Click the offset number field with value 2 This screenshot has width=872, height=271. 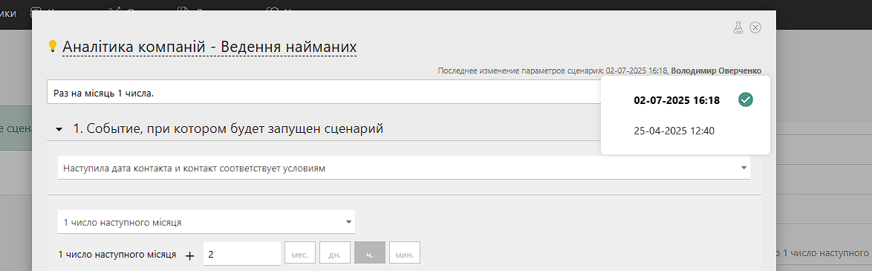(x=242, y=255)
